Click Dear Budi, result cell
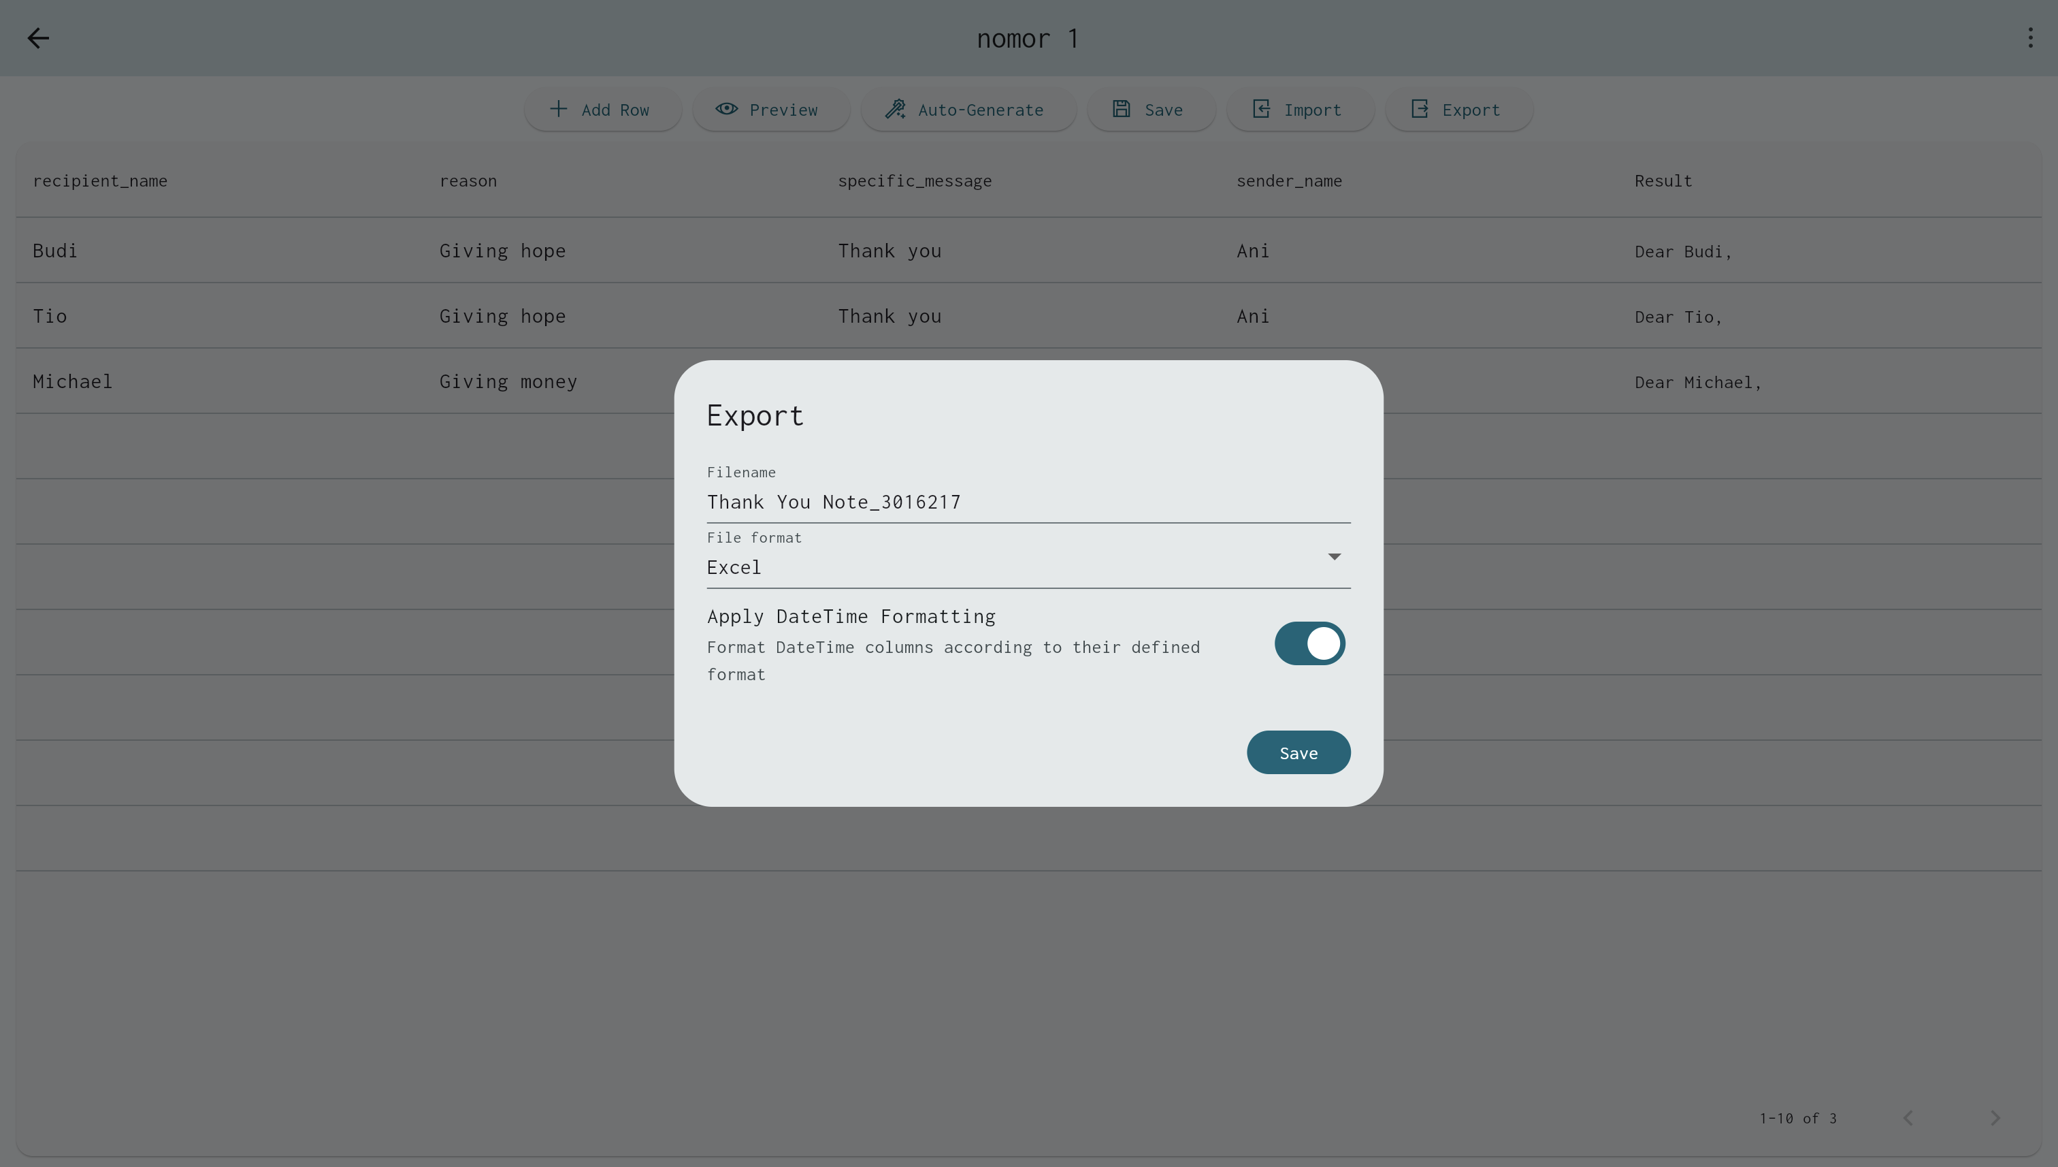2058x1167 pixels. tap(1683, 252)
